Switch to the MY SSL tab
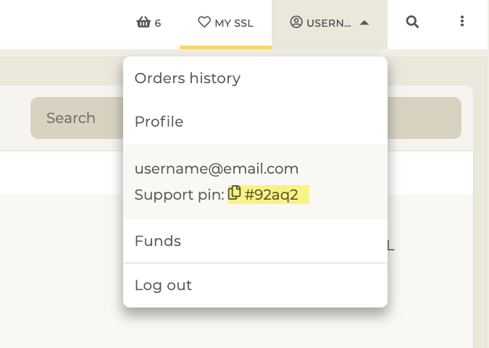 pyautogui.click(x=225, y=23)
